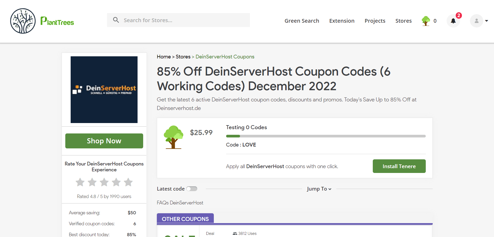This screenshot has width=494, height=237.
Task: Click the DeinServerHost store logo image
Action: click(104, 90)
